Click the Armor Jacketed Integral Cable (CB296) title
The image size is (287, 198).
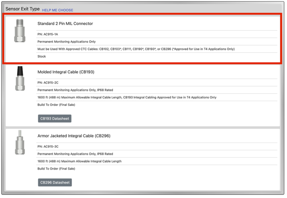(74, 136)
